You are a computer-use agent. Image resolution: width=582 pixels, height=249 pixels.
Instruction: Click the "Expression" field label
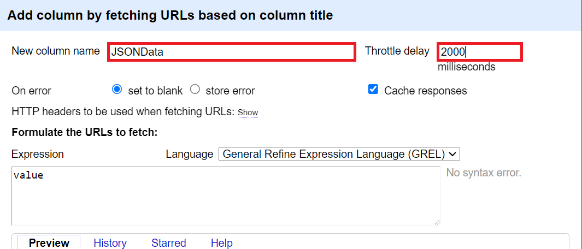click(38, 154)
